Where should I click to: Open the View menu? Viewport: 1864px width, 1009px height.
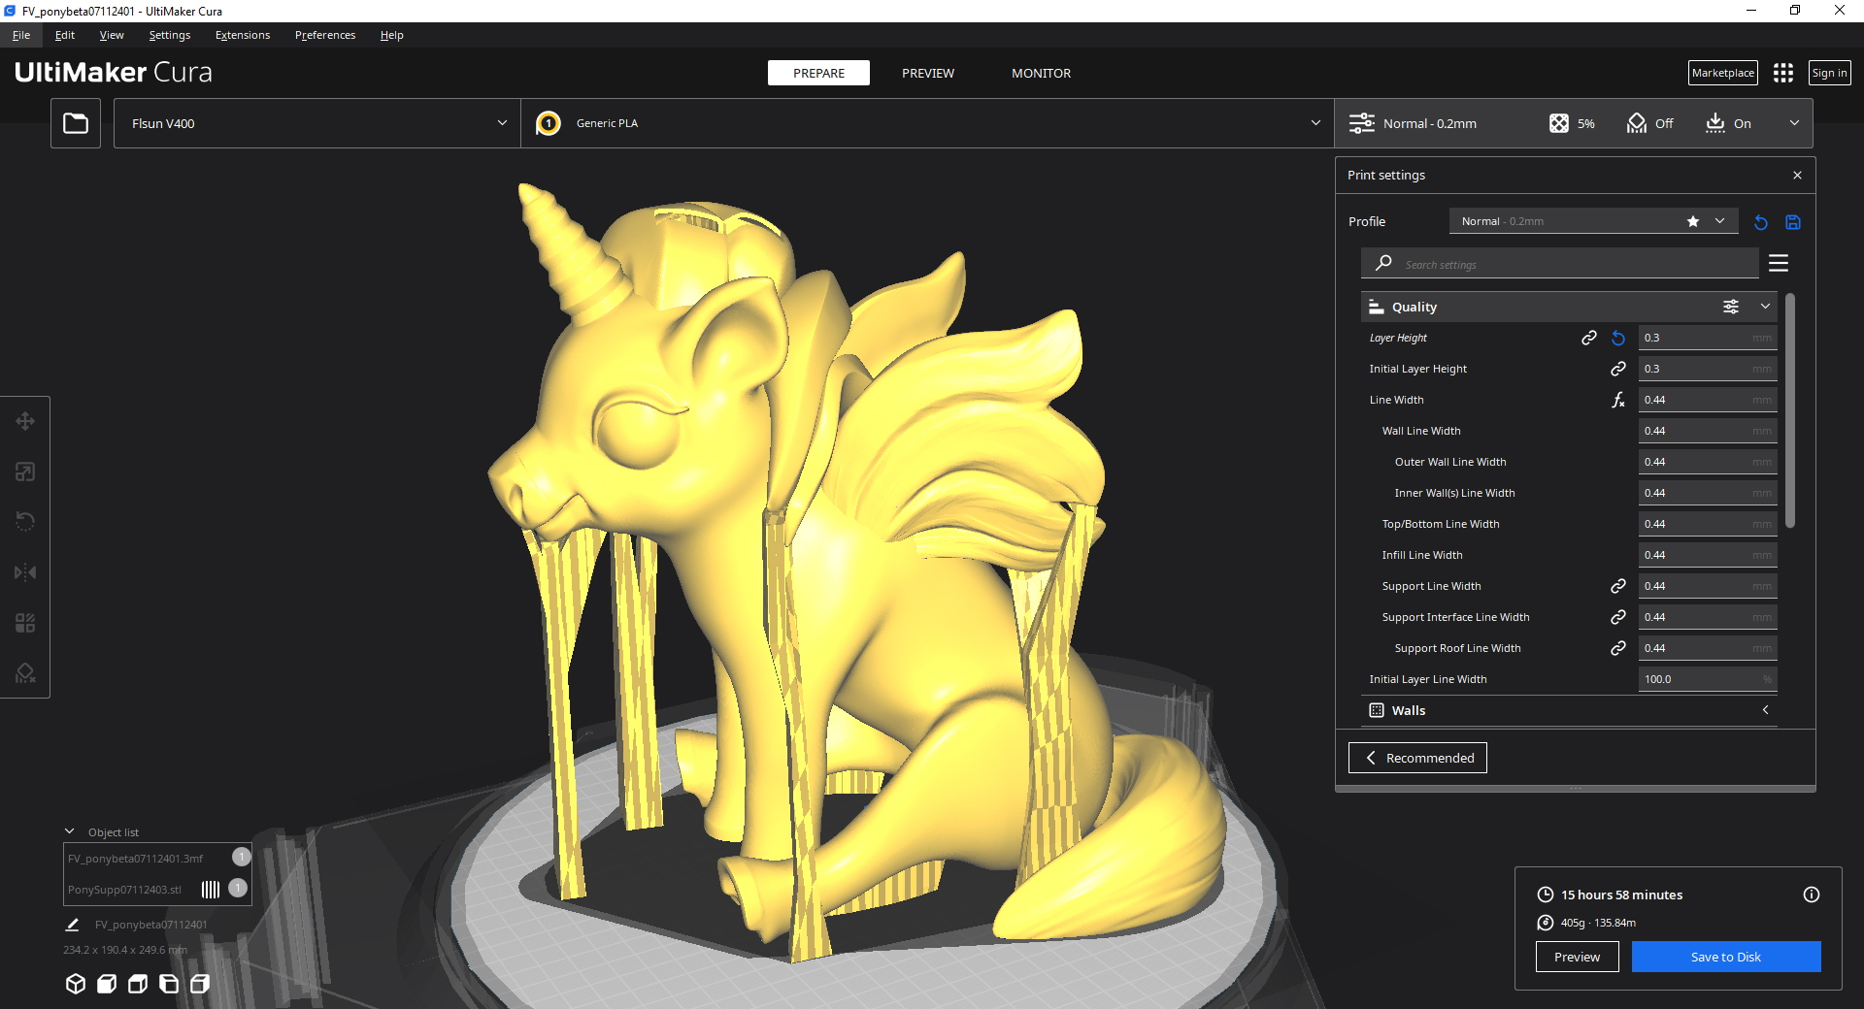click(x=112, y=35)
